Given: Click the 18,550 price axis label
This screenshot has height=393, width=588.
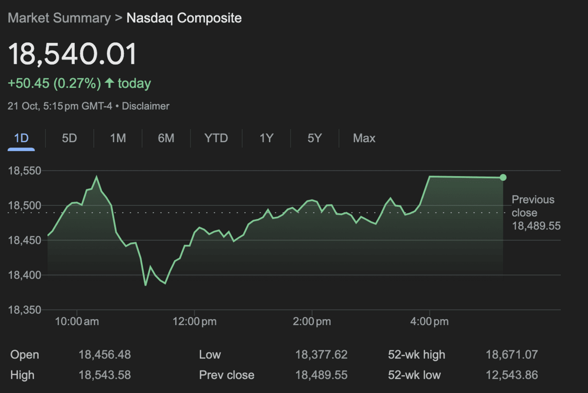Looking at the screenshot, I should coord(25,171).
